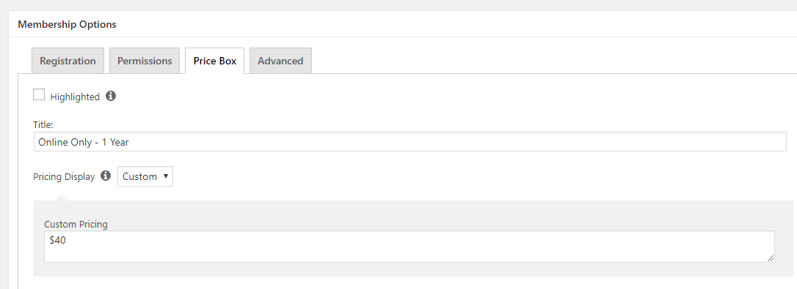The height and width of the screenshot is (289, 797).
Task: Open the Pricing Display Custom dropdown
Action: 145,176
